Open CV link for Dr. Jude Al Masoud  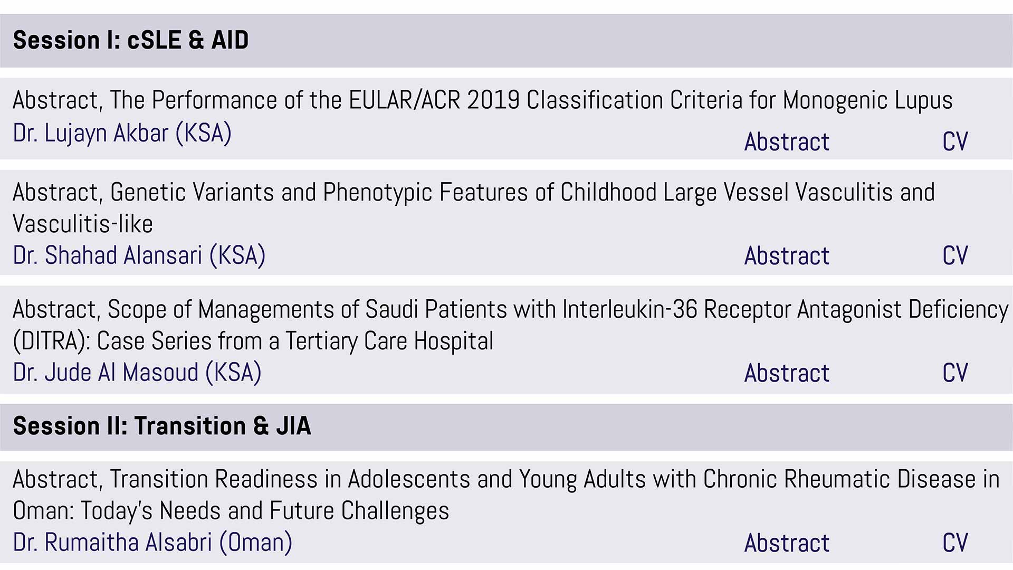click(x=955, y=373)
